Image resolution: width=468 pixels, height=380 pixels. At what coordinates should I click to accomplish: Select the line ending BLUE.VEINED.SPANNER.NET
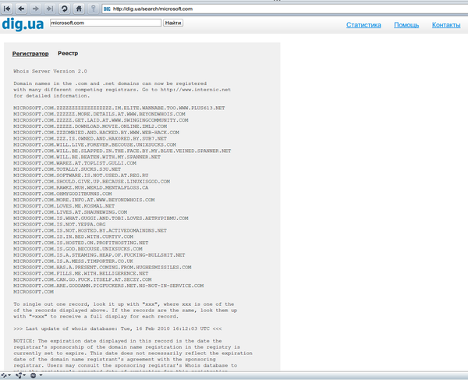(x=122, y=151)
